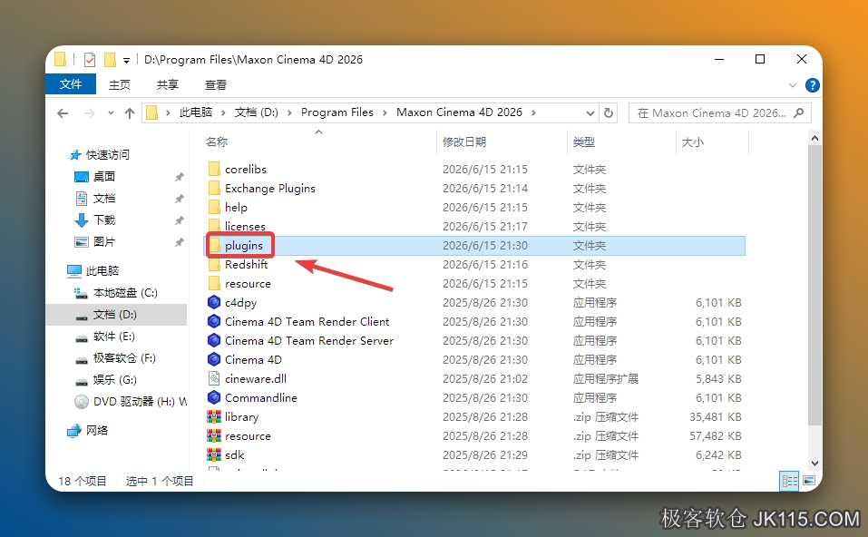Open the 文件 (File) menu tab
868x537 pixels.
[x=71, y=84]
